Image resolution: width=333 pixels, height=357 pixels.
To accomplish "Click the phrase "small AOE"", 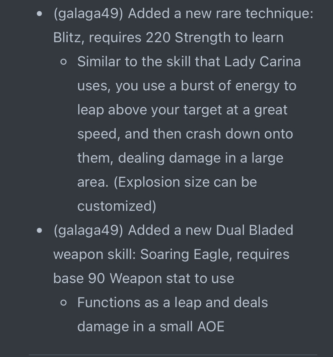I will [192, 327].
